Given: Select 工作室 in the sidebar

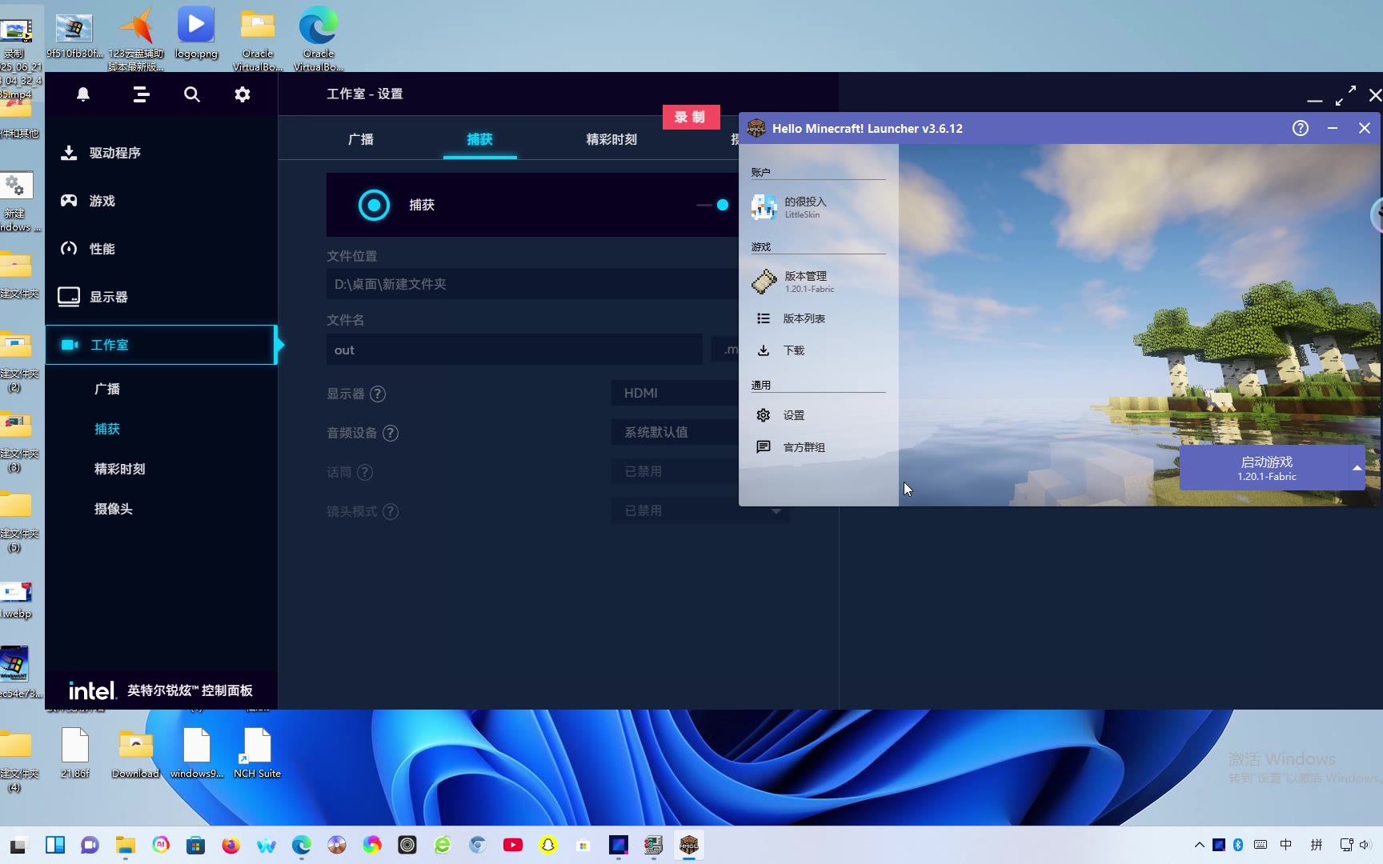Looking at the screenshot, I should click(x=161, y=345).
